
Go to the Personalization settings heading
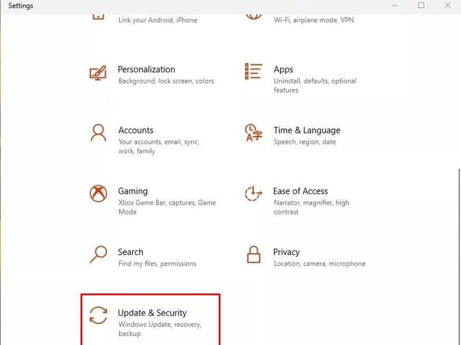(x=146, y=69)
